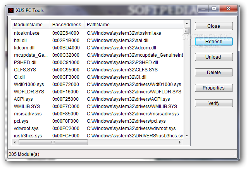Select the ntoskrnl.exe module row

(x=98, y=33)
